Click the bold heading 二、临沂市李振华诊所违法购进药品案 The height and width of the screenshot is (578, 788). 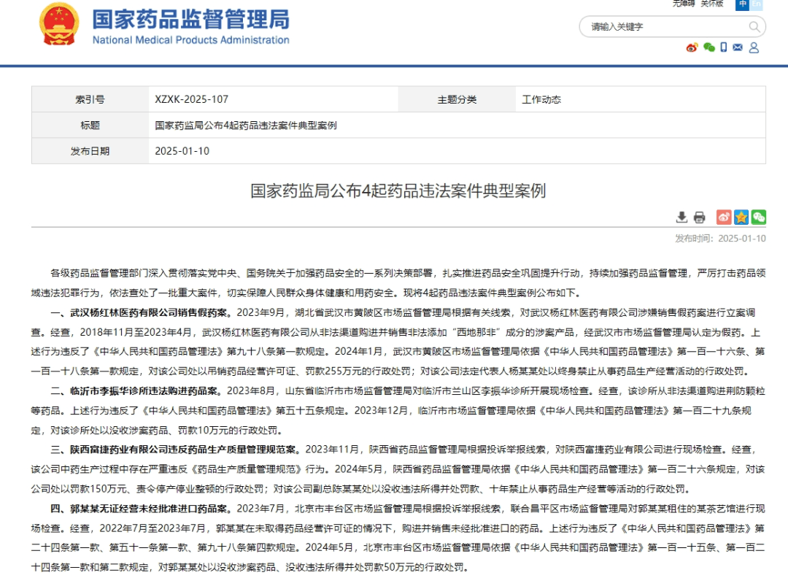click(136, 391)
